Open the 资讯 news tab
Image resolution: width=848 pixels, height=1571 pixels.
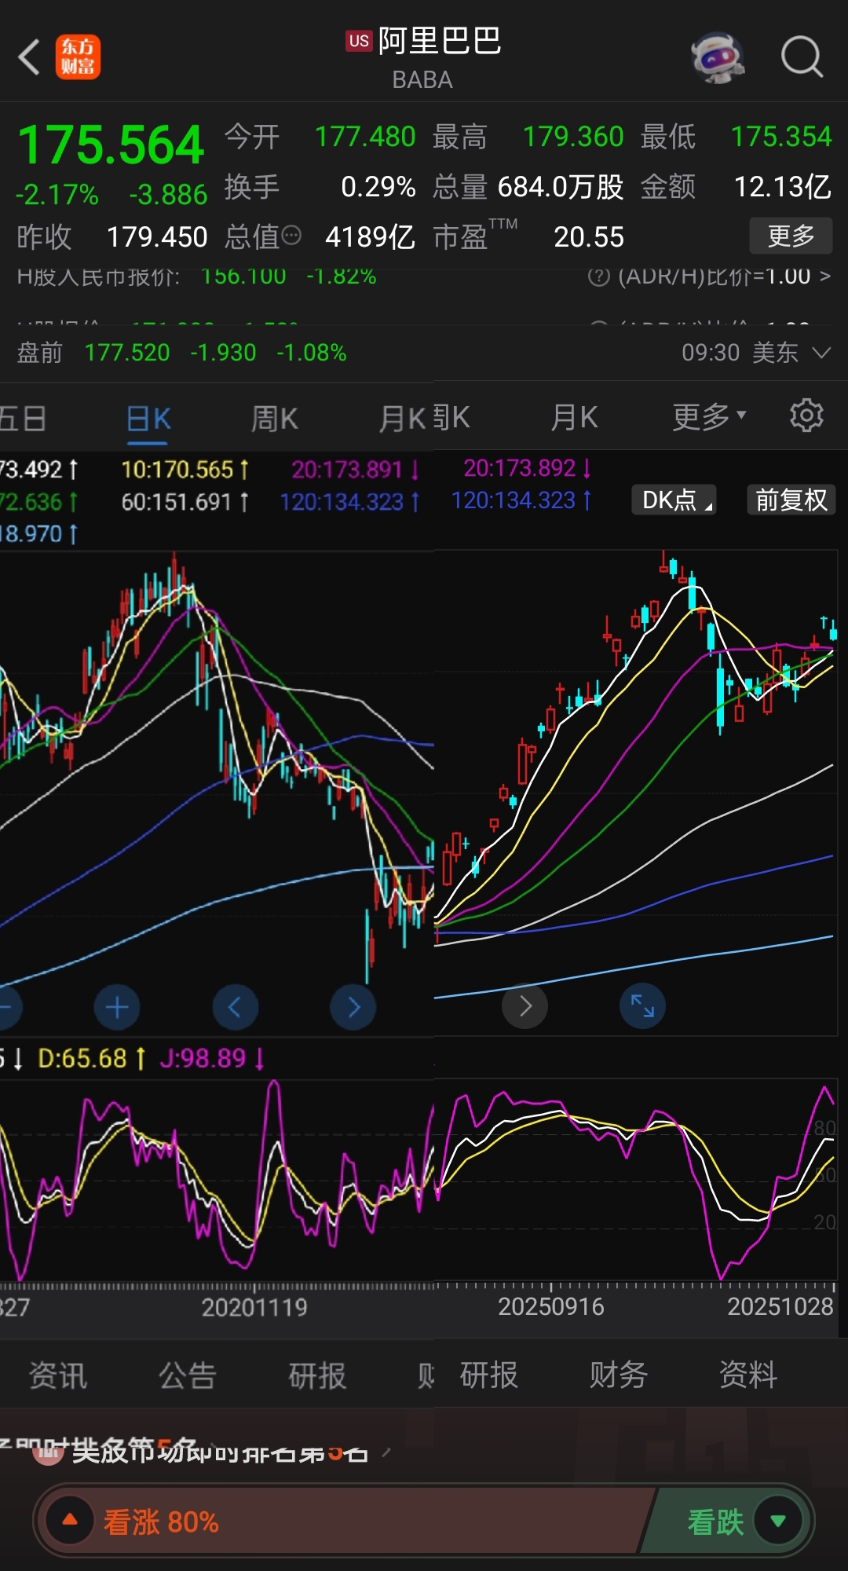tap(57, 1375)
